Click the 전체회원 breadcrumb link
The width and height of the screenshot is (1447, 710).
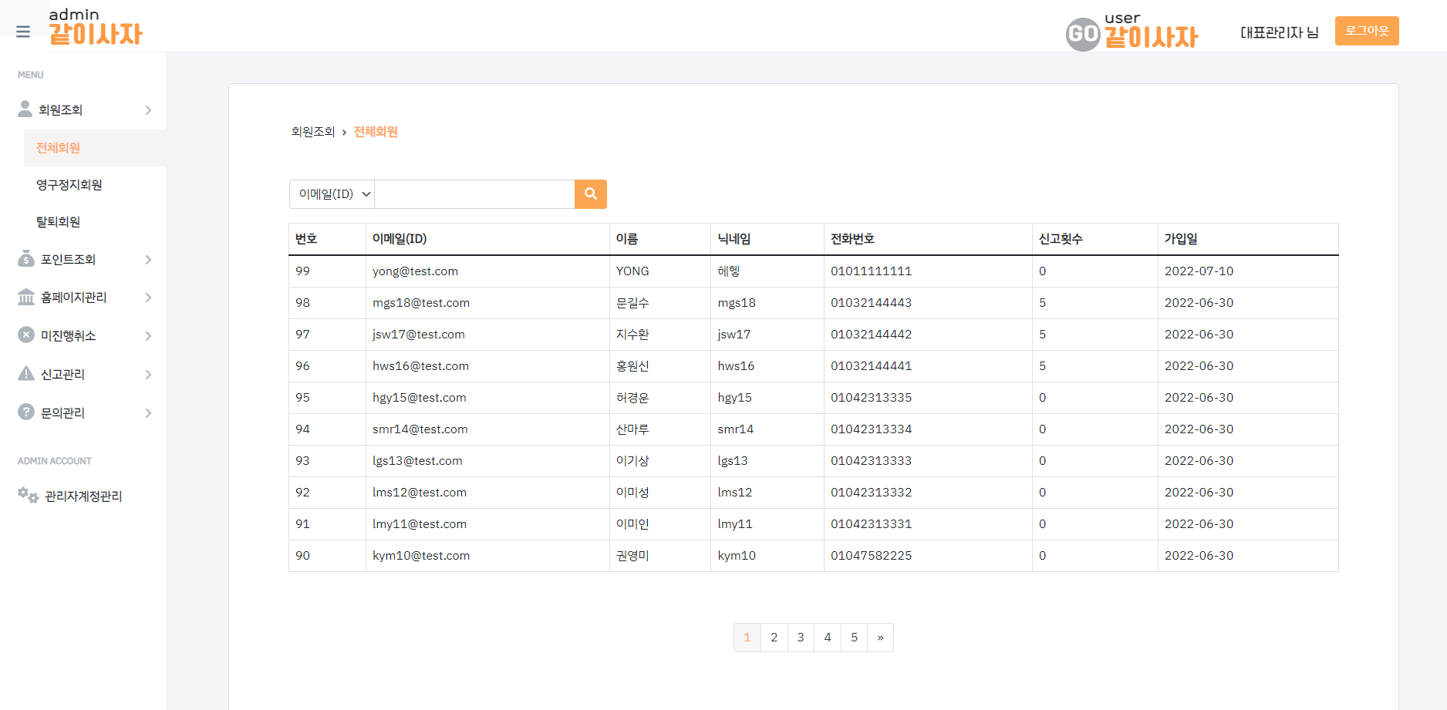pyautogui.click(x=376, y=132)
